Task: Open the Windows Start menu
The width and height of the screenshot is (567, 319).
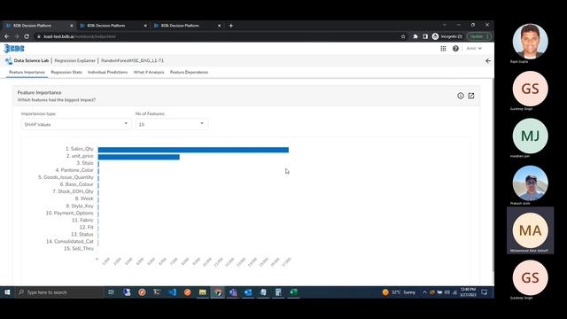Action: click(7, 292)
